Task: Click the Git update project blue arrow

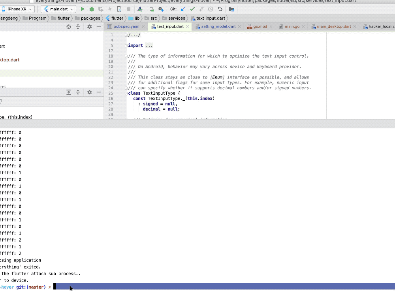Action: [183, 9]
